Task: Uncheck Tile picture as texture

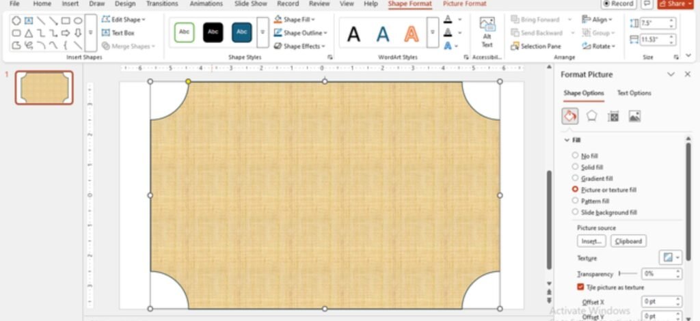Action: tap(580, 287)
